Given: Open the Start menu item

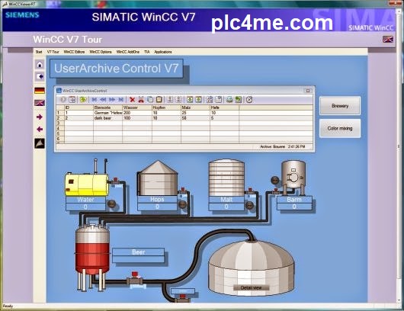Looking at the screenshot, I should tap(39, 52).
